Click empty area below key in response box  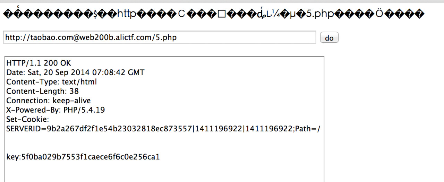pyautogui.click(x=163, y=172)
